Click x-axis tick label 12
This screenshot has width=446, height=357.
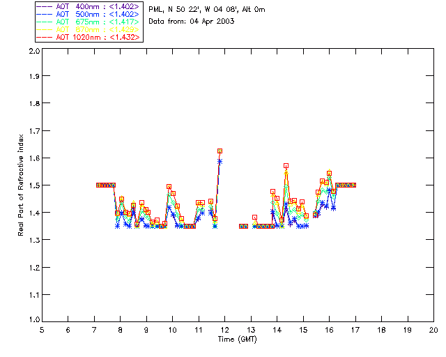pos(224,330)
